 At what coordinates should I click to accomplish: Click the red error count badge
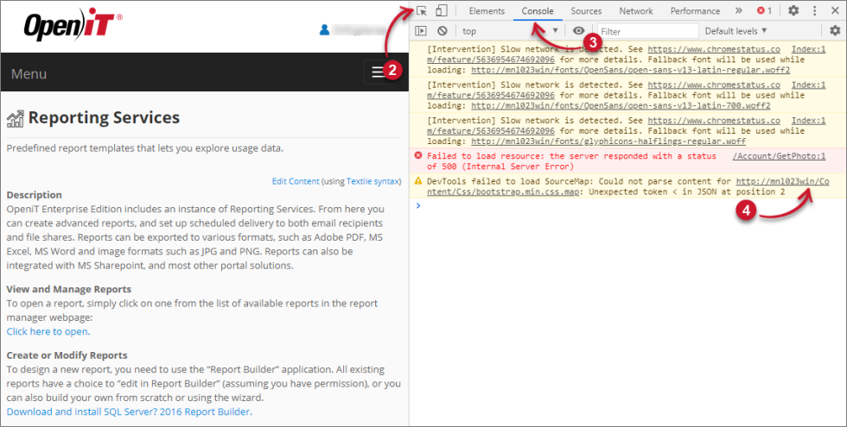coord(764,10)
